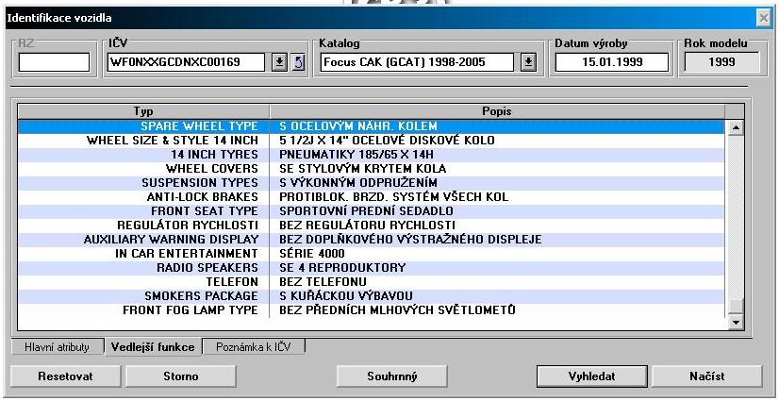Open the IČV dropdown list

pos(280,62)
